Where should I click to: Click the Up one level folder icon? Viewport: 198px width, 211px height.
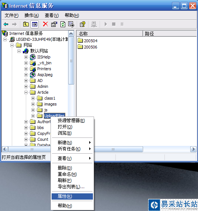pyautogui.click(x=26, y=24)
